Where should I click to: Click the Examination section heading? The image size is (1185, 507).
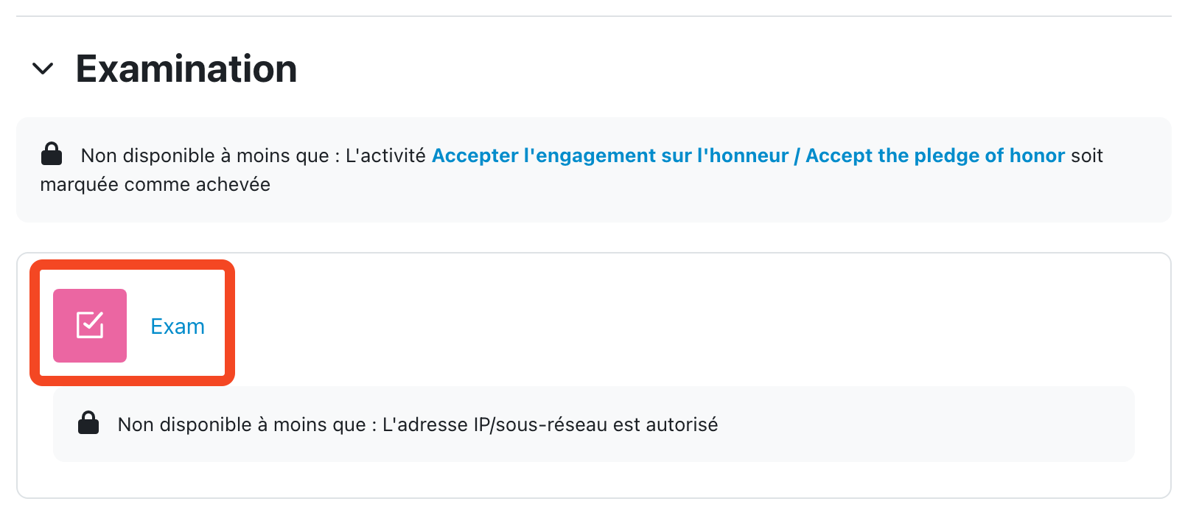(186, 69)
